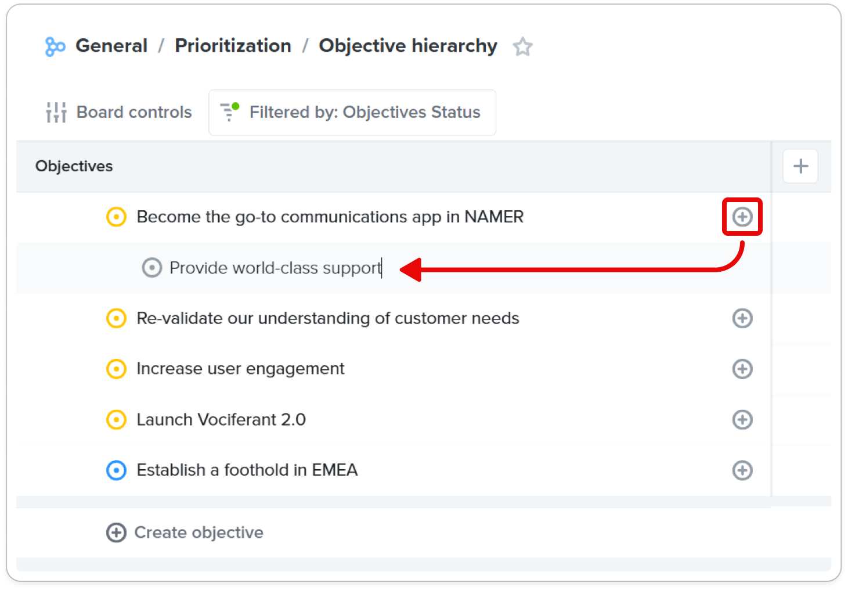Click the Objectives column header
848x590 pixels.
[x=74, y=166]
